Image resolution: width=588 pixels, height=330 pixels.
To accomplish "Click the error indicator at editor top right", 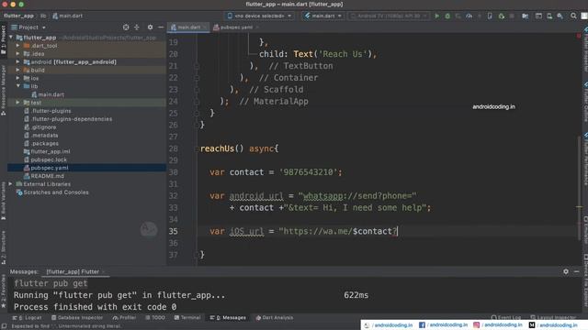I will click(x=578, y=36).
